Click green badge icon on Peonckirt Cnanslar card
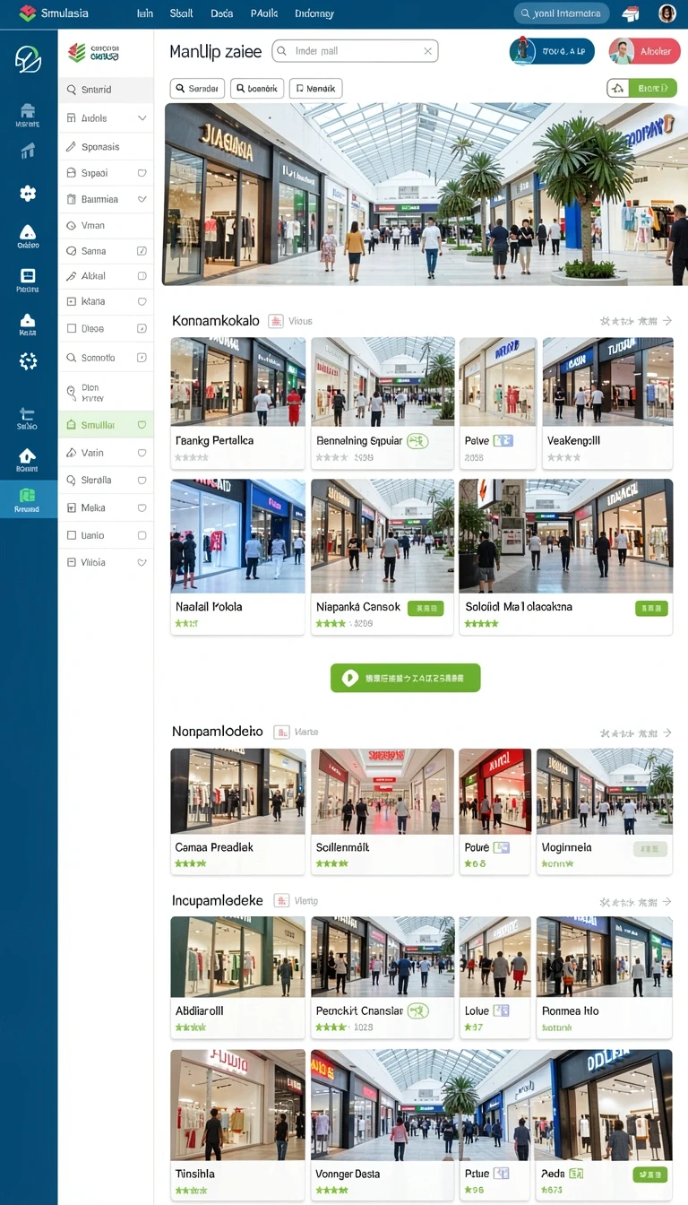The height and width of the screenshot is (1205, 688). click(417, 1011)
